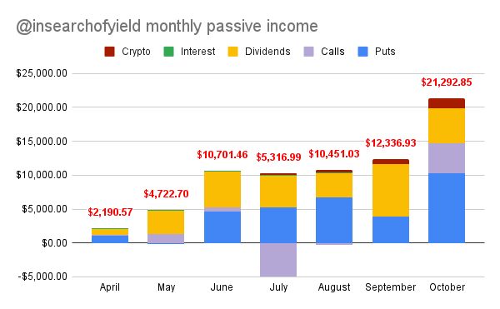500x309 pixels.
Task: Click the September axis label
Action: click(390, 287)
